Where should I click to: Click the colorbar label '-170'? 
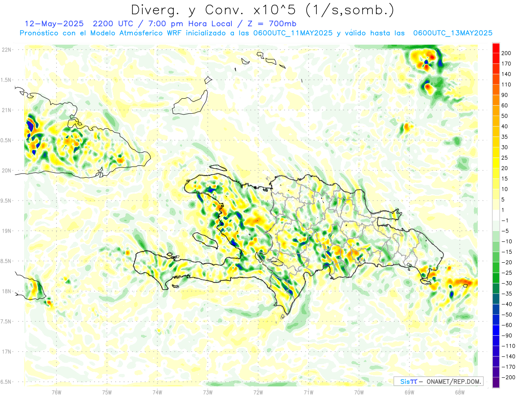coord(508,367)
